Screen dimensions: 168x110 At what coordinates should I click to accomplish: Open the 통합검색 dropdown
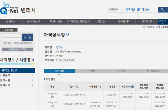tap(116, 9)
